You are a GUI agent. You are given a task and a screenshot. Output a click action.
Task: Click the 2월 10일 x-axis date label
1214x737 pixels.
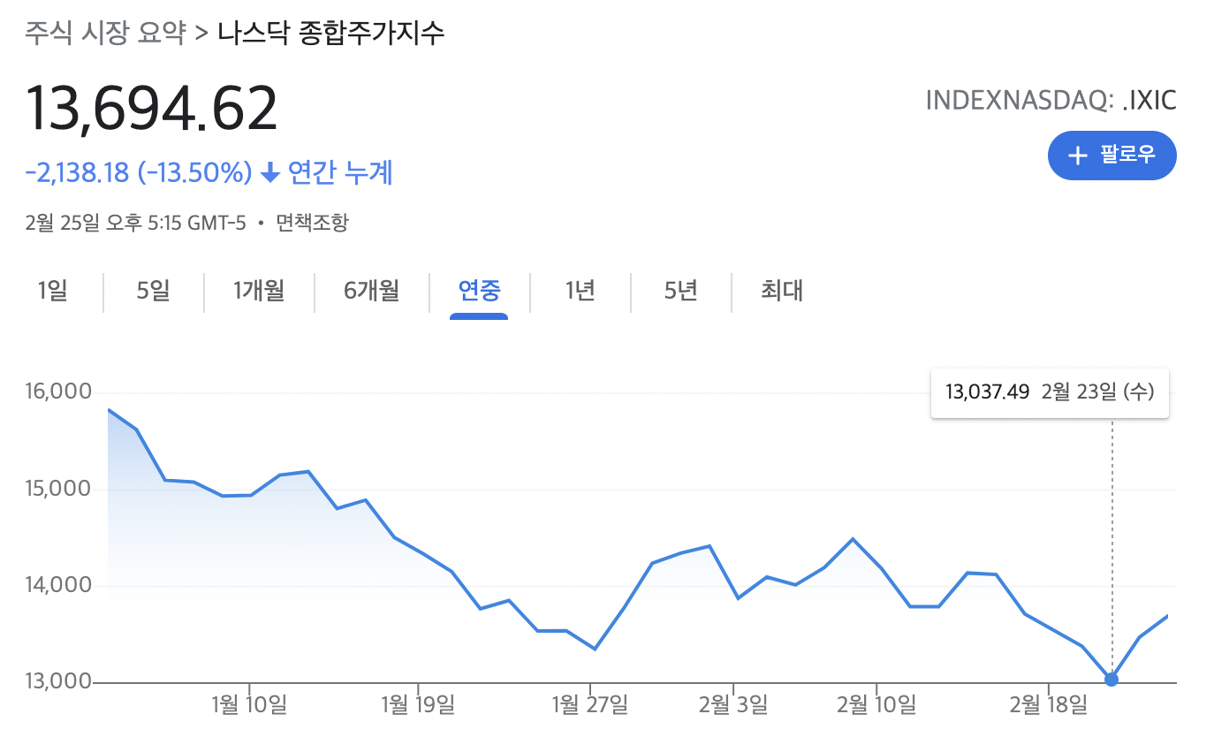pyautogui.click(x=876, y=705)
